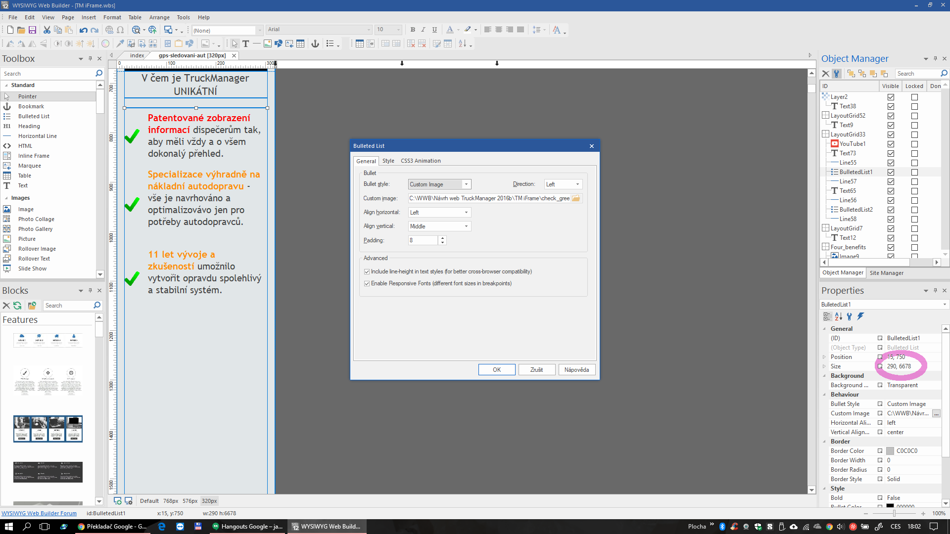This screenshot has height=534, width=950.
Task: Click the zoom slider in status bar
Action: (x=895, y=514)
